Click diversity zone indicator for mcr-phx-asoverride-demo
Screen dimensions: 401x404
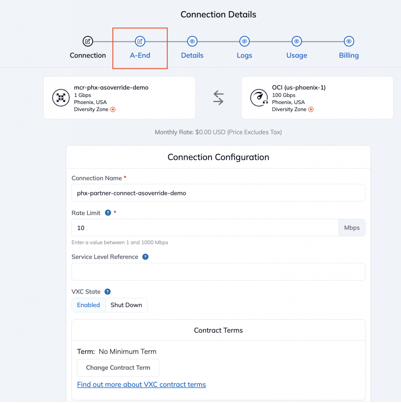click(113, 110)
